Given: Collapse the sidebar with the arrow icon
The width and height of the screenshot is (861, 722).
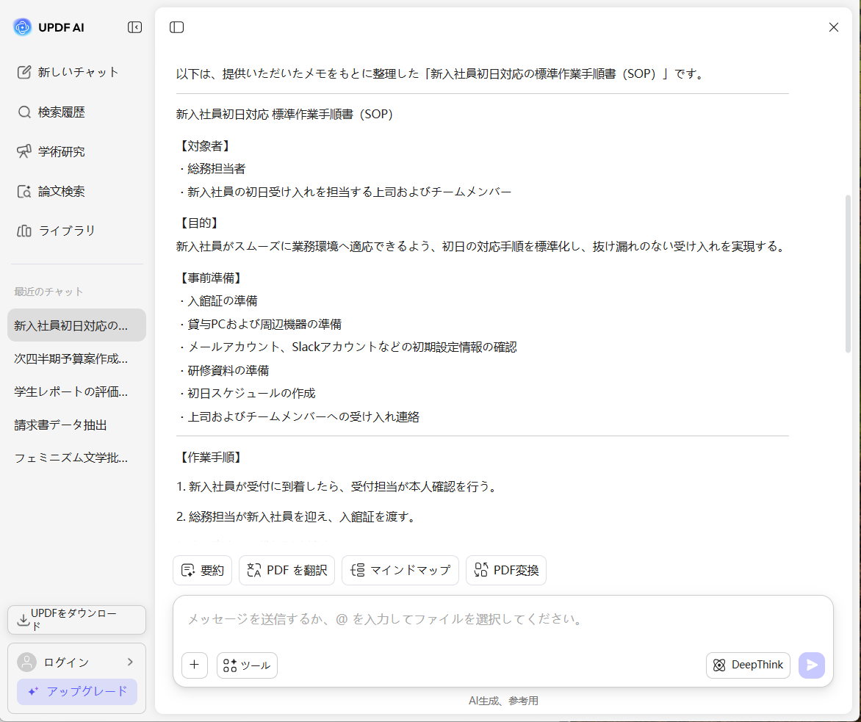Looking at the screenshot, I should [134, 27].
